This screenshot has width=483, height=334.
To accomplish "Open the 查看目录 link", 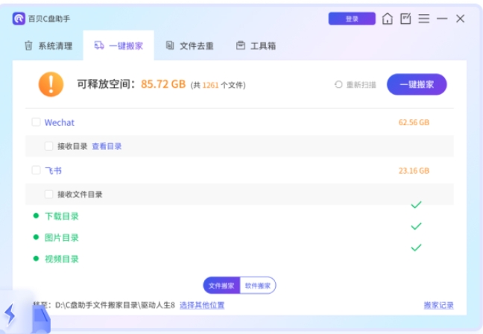I will click(107, 146).
